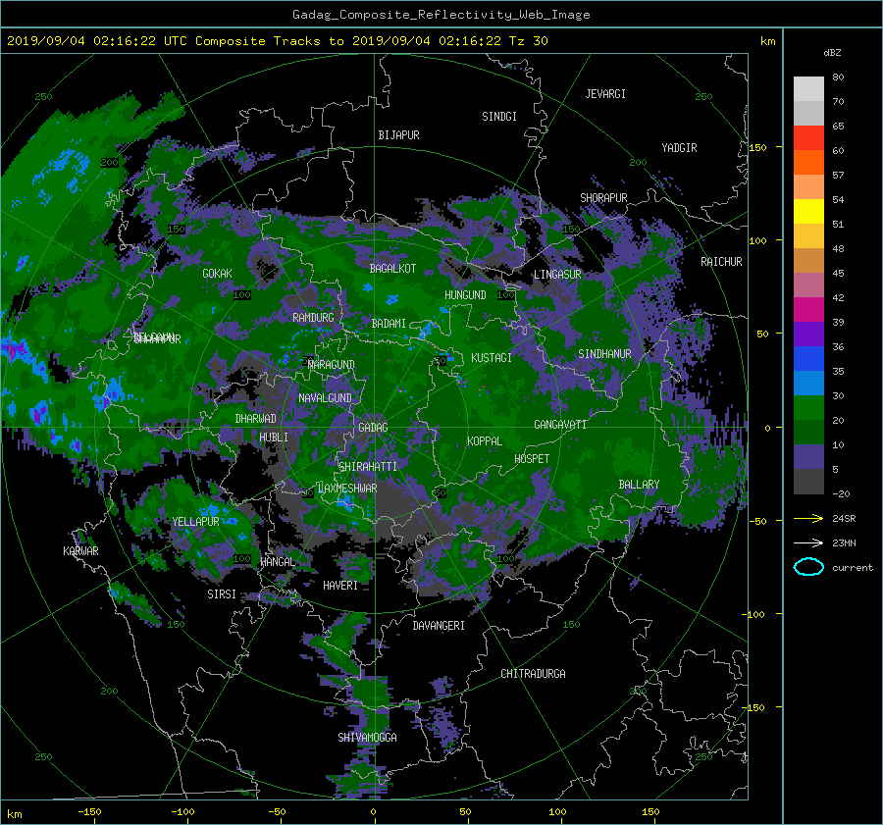The height and width of the screenshot is (825, 883).
Task: Click the '80' value on the dBZ scale
Action: coord(838,77)
